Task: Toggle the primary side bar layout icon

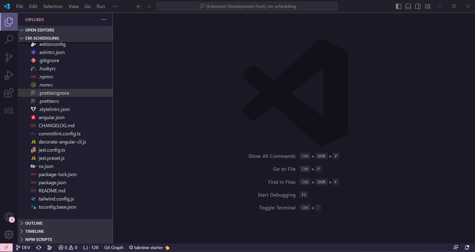Action: pos(399,6)
